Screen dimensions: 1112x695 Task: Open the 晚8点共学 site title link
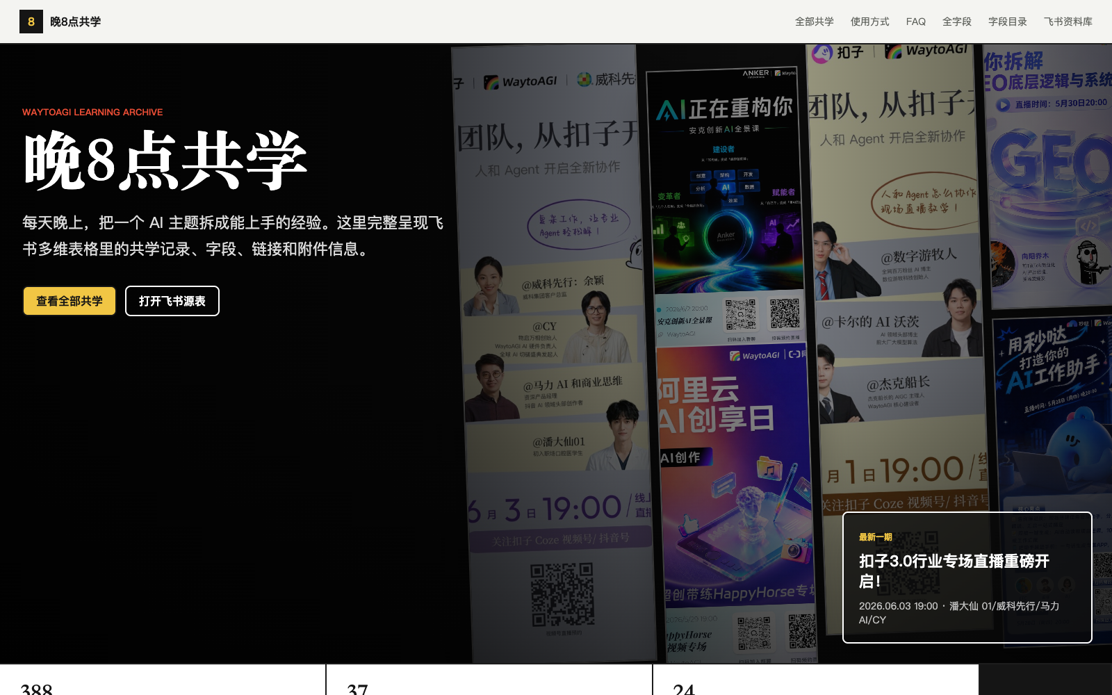click(75, 22)
